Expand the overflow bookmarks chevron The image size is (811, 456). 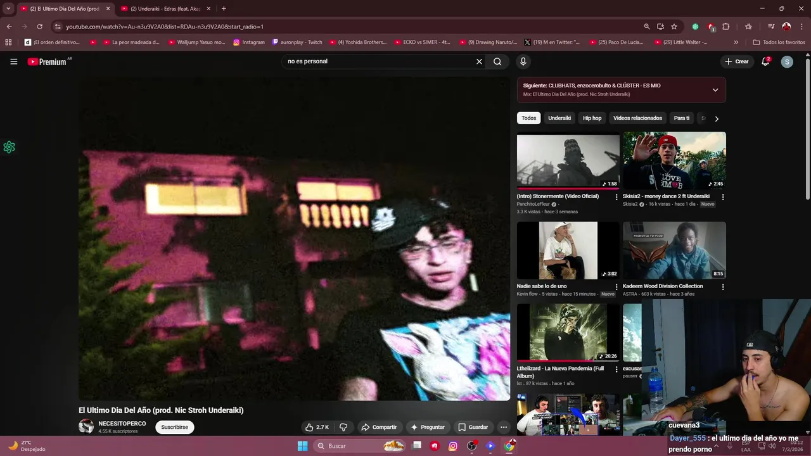[x=736, y=42]
